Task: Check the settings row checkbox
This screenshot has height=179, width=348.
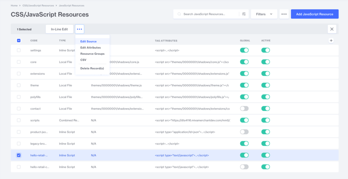Action: coord(19,50)
